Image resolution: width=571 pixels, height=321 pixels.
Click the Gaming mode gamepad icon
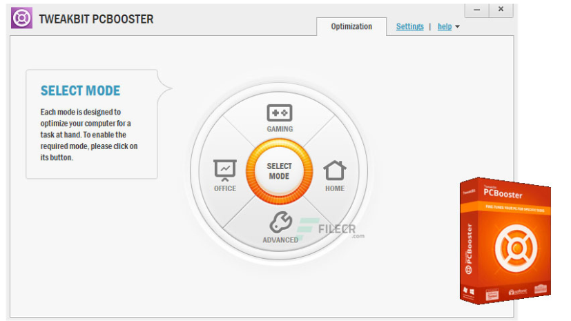(280, 113)
